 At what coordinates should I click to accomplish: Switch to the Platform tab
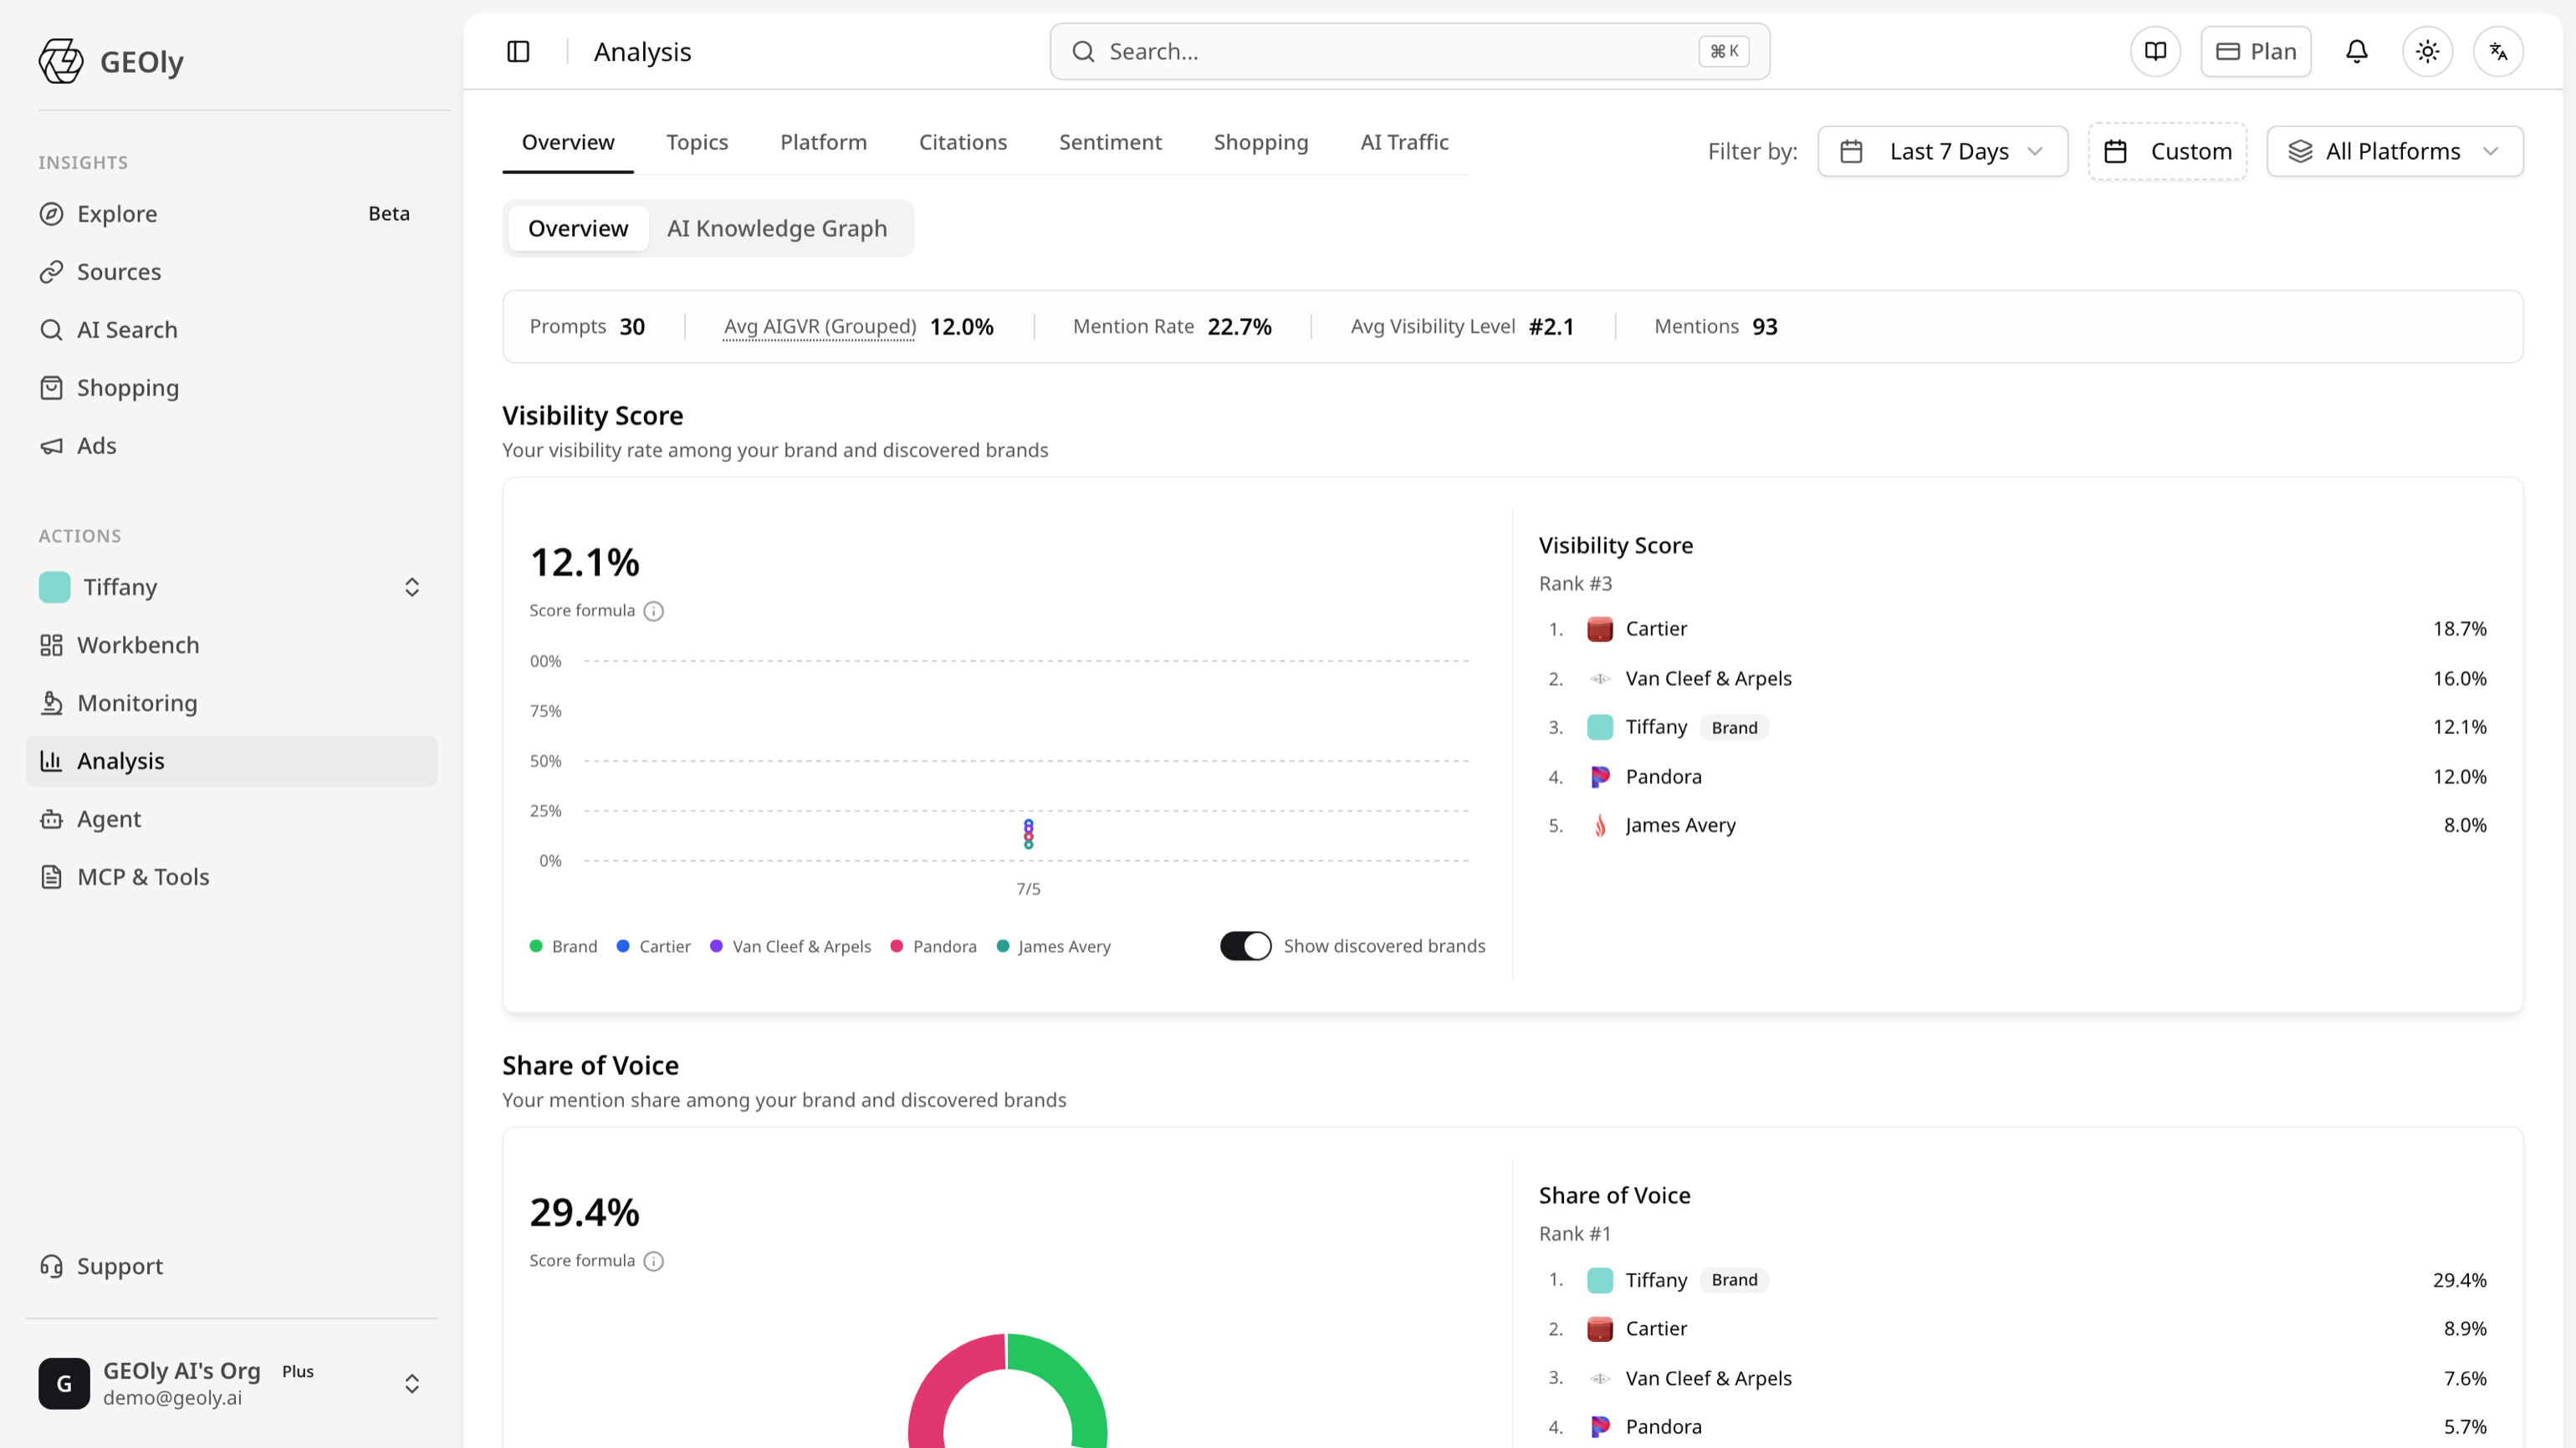tap(823, 142)
